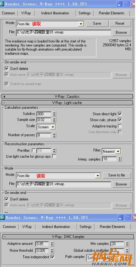The height and width of the screenshot is (267, 136).
Task: Open the Scale Screen dropdown
Action: click(46, 127)
